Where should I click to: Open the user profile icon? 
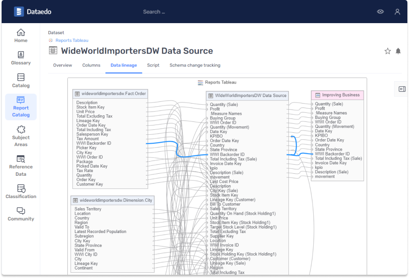pos(397,12)
